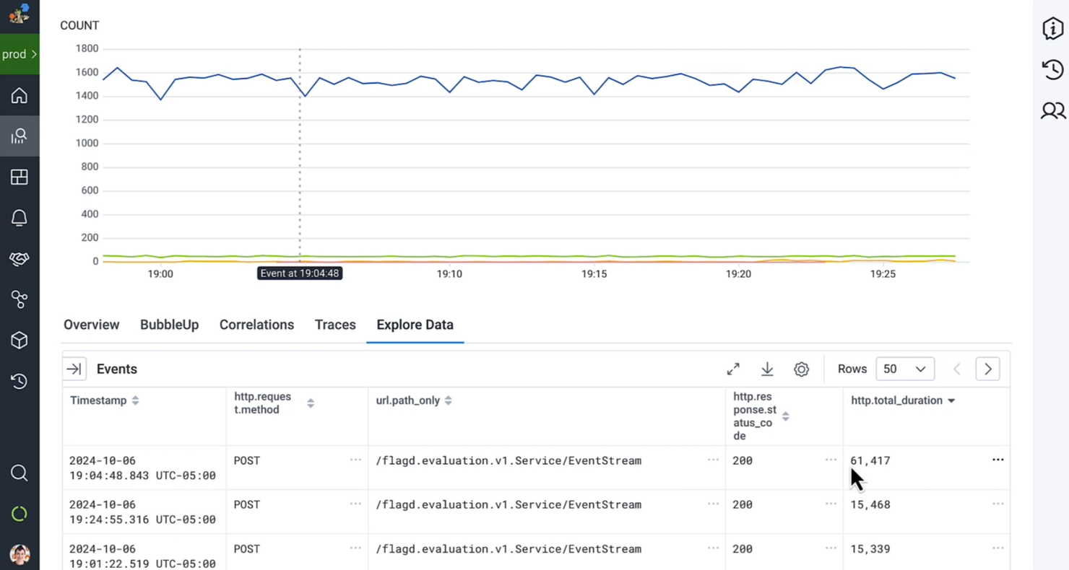Open the Boards panel from sidebar

coord(20,176)
